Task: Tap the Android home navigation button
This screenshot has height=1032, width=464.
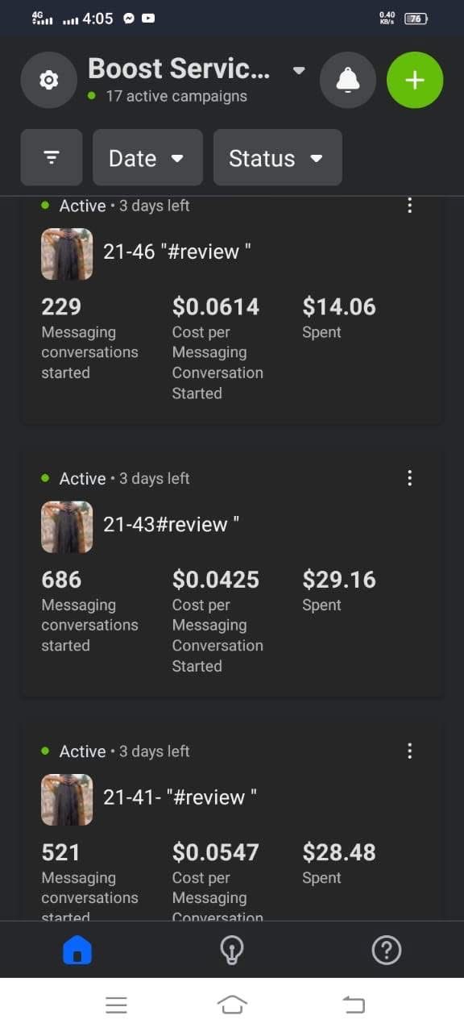Action: click(232, 1005)
